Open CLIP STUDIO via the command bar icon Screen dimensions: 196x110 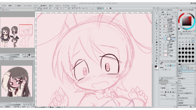click(x=107, y=8)
